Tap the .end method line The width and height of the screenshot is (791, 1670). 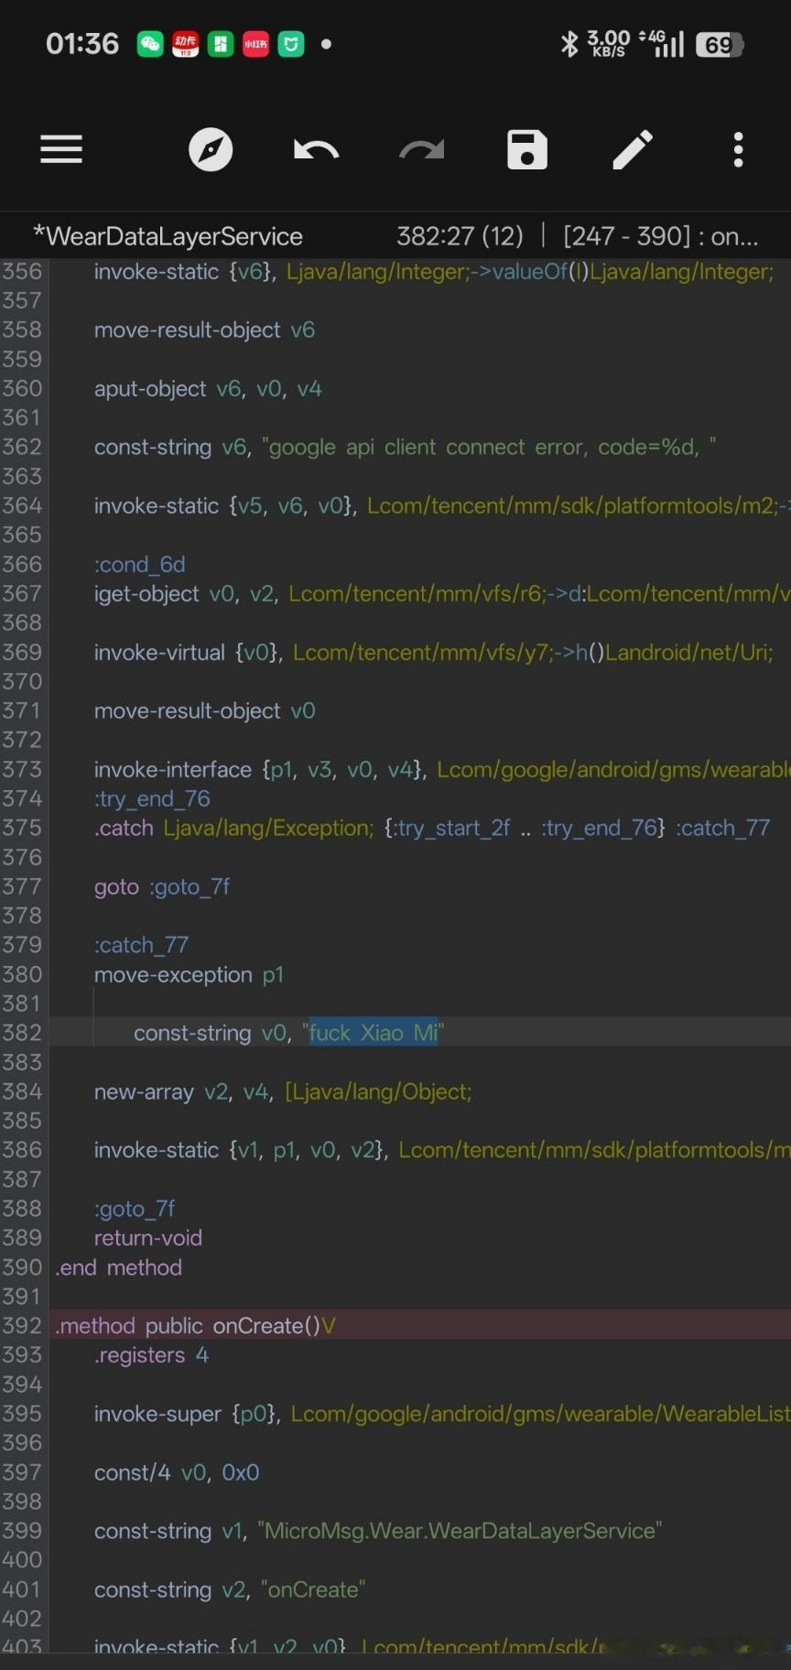[119, 1267]
